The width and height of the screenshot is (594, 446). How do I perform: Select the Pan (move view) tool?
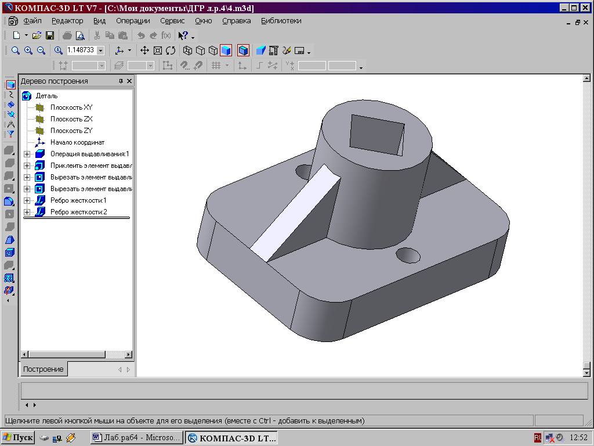[x=145, y=51]
